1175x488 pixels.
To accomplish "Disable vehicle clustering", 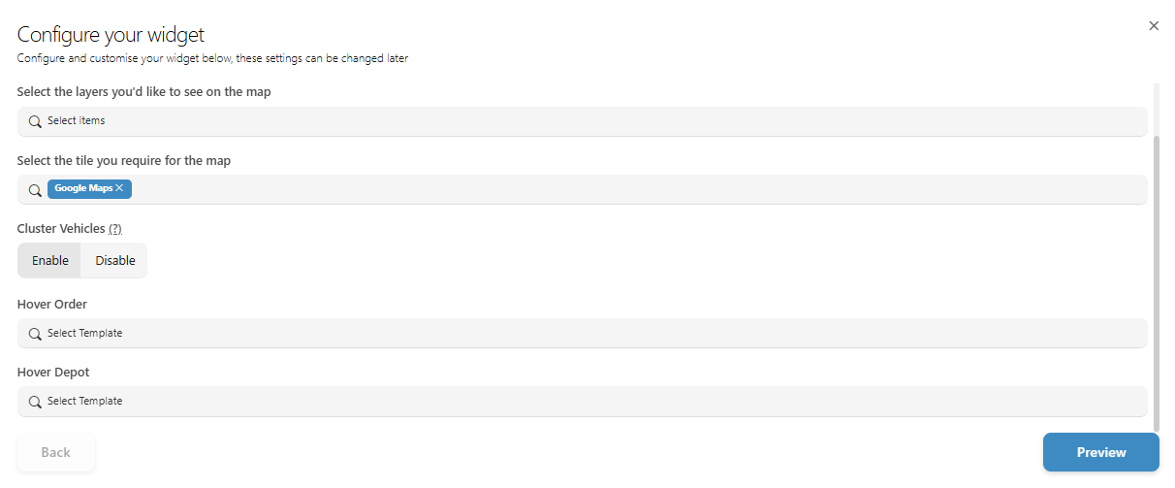I will coord(115,261).
